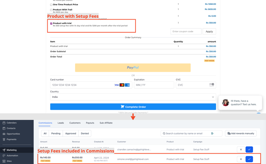This screenshot has height=164, width=266.
Task: Check One Time Product Price
Action: pos(51,5)
